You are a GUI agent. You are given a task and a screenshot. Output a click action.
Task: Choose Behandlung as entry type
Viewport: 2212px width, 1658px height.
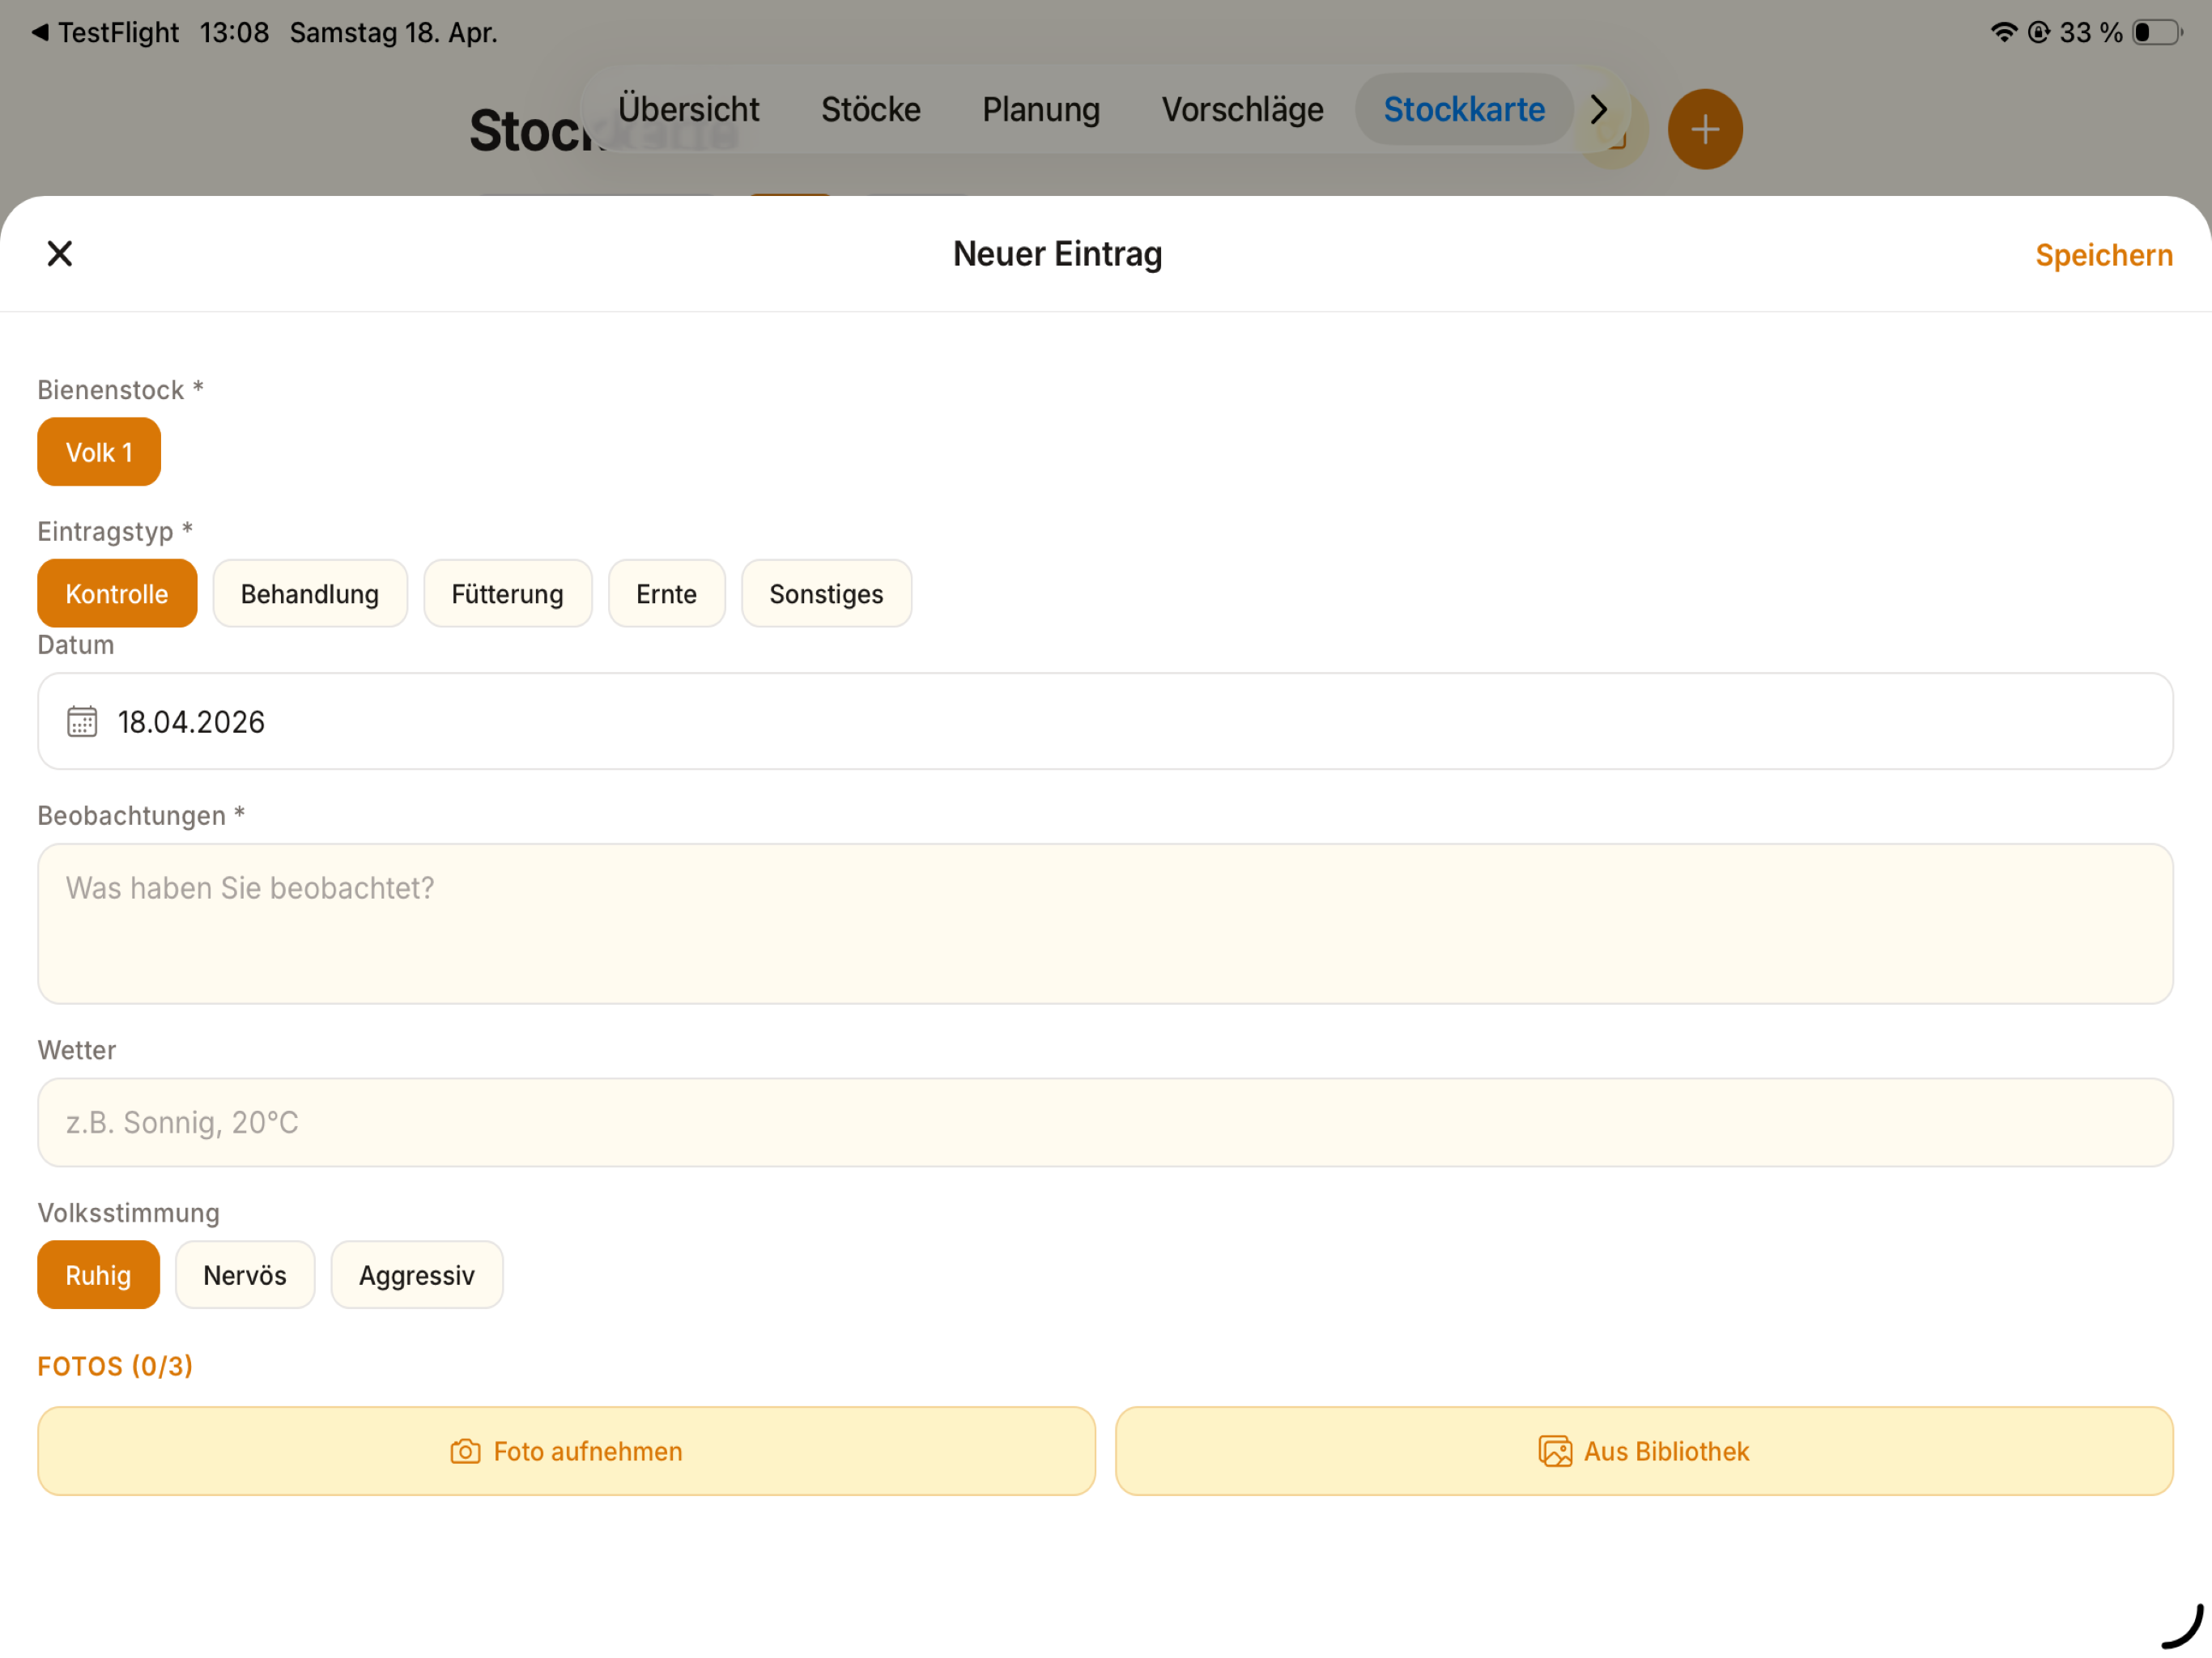(310, 594)
